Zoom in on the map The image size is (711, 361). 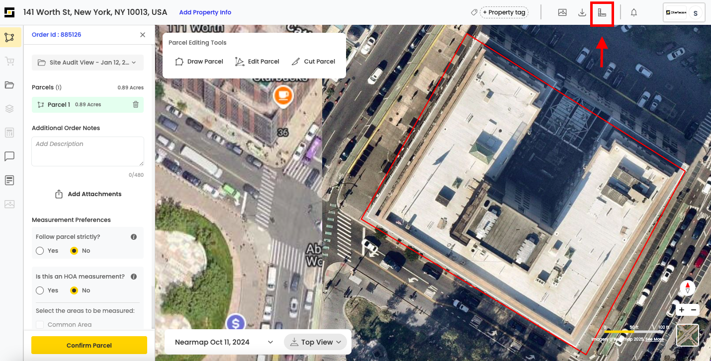click(682, 310)
